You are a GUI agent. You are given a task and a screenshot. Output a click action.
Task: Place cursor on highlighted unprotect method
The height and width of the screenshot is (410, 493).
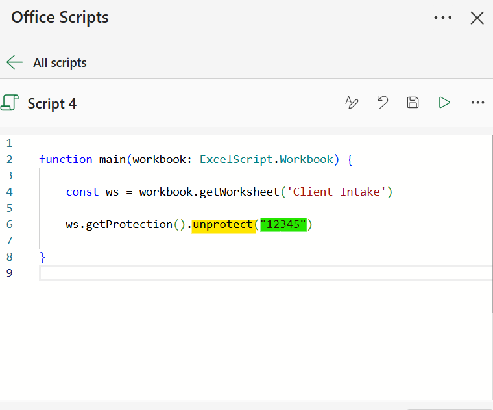222,225
